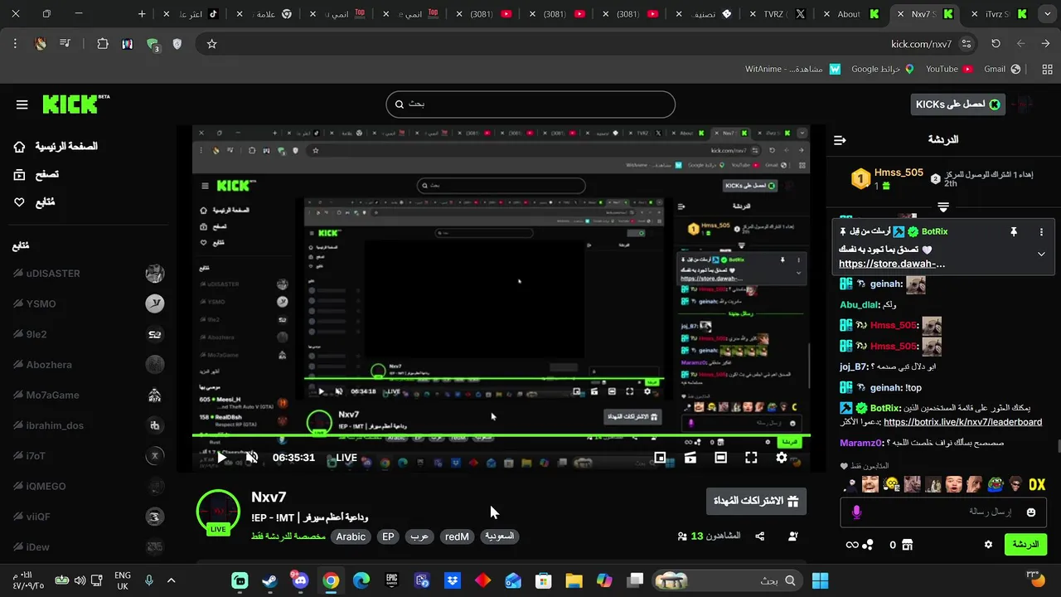Click the follow user icon
This screenshot has width=1061, height=597.
coord(792,536)
